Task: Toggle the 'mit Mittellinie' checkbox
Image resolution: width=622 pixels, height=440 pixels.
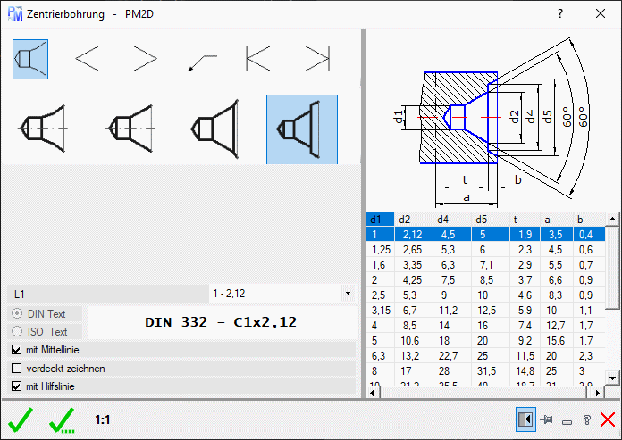Action: [16, 350]
